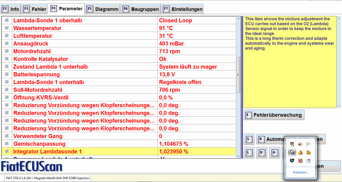The height and width of the screenshot is (182, 342).
Task: Click the U key button
Action: click(262, 152)
